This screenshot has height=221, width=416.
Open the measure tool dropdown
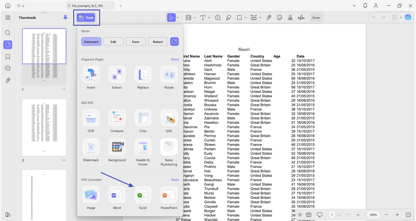[260, 18]
